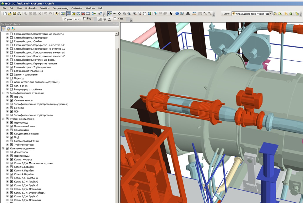Open the Find binoculars tool
The width and height of the screenshot is (303, 203).
point(188,13)
